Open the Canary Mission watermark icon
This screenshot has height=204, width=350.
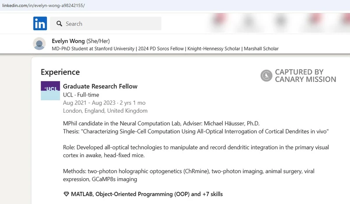[x=266, y=76]
